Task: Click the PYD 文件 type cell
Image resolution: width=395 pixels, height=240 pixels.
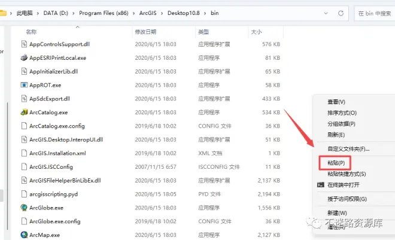Action: (x=209, y=194)
